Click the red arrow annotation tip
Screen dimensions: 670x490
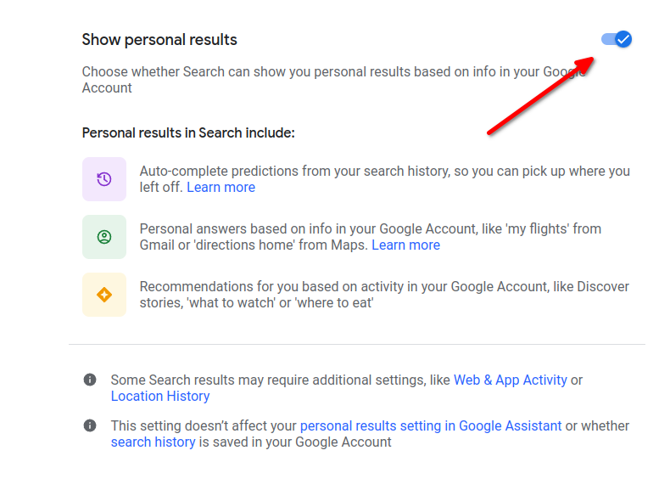coord(592,59)
